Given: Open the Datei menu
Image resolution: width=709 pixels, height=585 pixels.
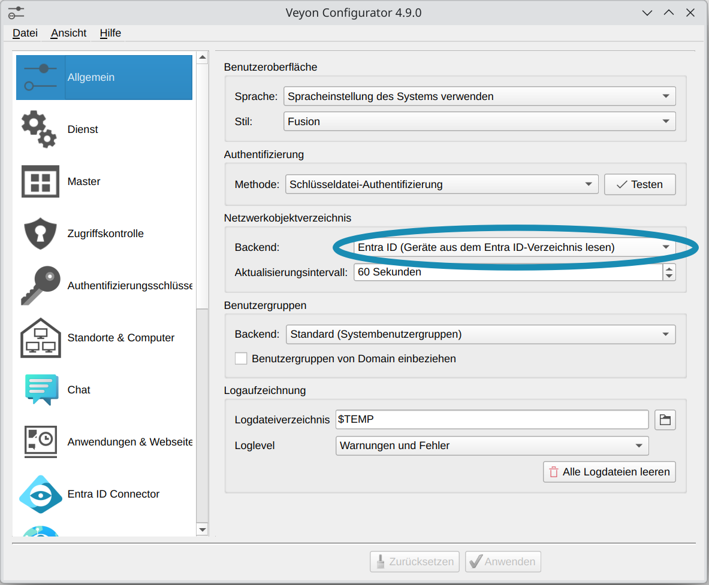Looking at the screenshot, I should click(x=25, y=33).
